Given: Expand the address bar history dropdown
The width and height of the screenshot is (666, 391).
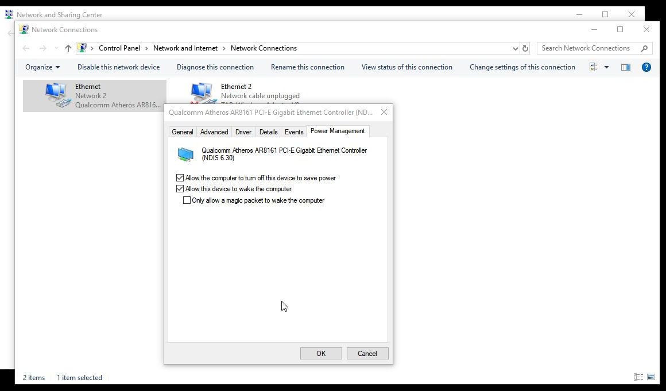Looking at the screenshot, I should click(x=515, y=48).
